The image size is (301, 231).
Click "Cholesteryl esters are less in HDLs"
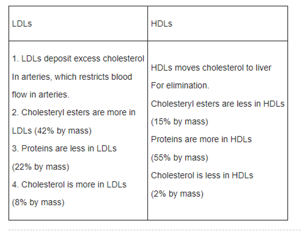218,103
